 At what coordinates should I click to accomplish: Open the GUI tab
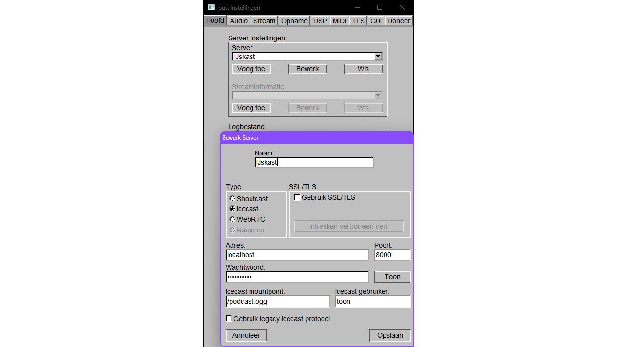coord(376,21)
